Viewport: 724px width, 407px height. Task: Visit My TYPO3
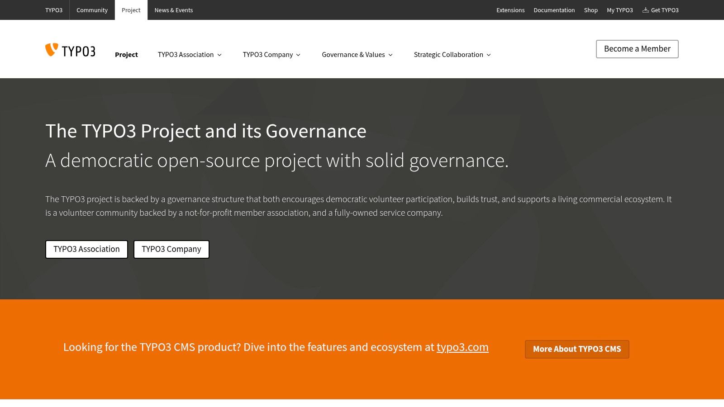619,10
